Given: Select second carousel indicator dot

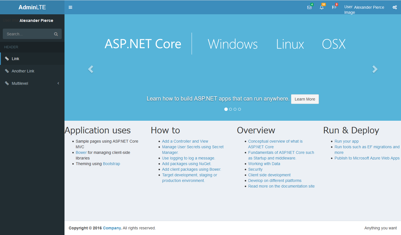Looking at the screenshot, I should [231, 109].
